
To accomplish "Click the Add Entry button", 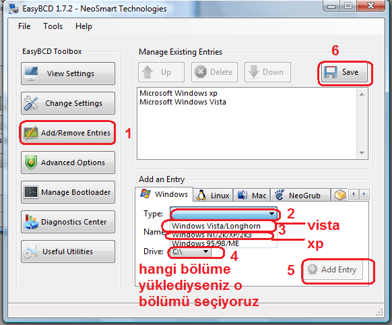I will [333, 270].
